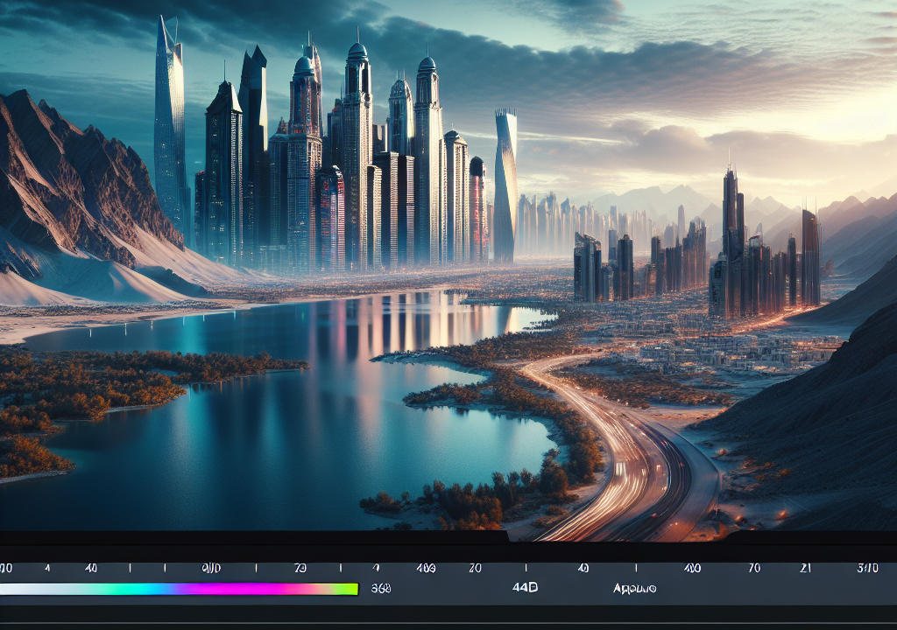The image size is (897, 630).
Task: Click the tall twisted tower in the image
Action: pos(505,184)
